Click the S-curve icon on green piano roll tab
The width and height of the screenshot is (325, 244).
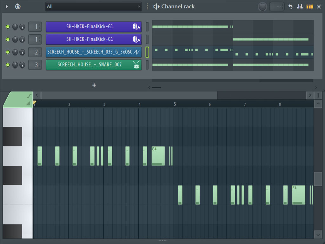(29, 96)
